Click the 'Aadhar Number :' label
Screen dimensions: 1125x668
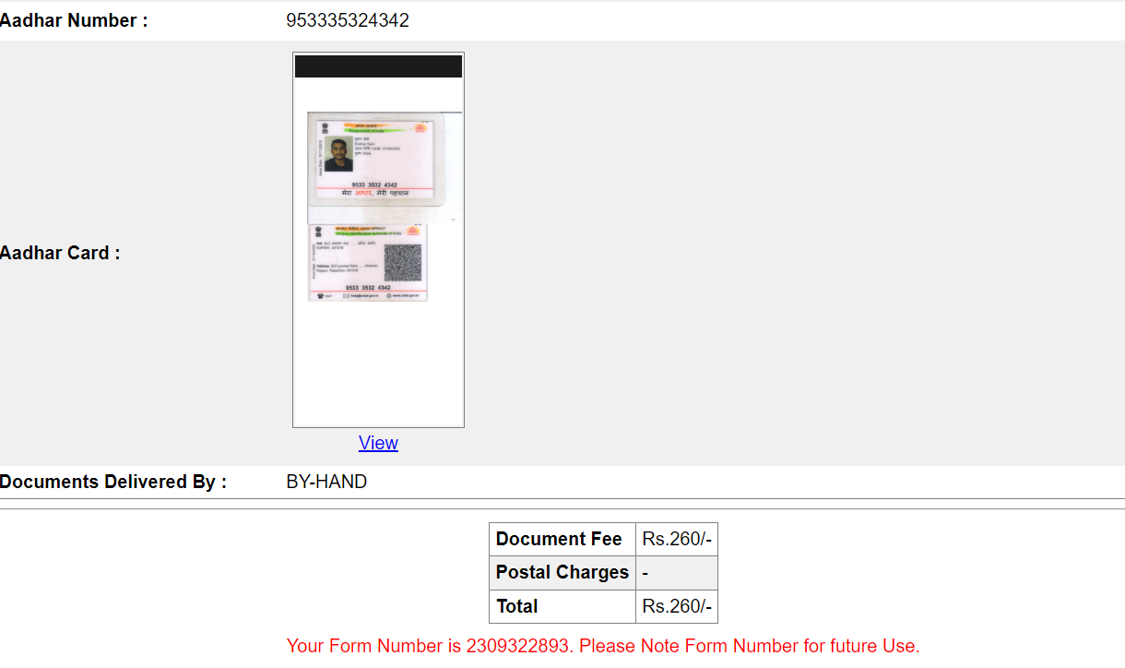[x=74, y=20]
